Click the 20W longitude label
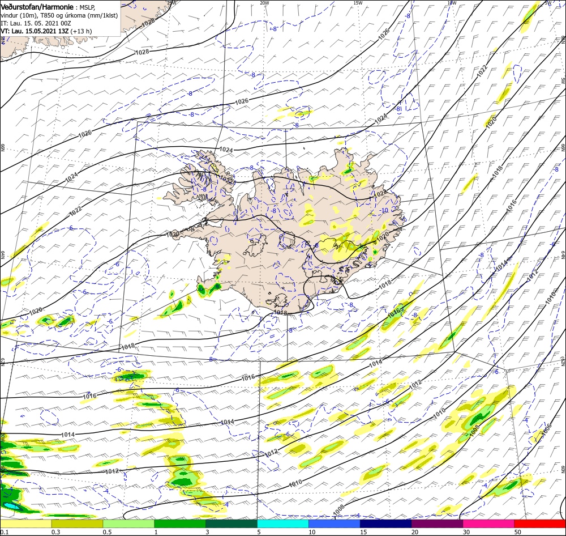This screenshot has width=566, height=536. (x=264, y=2)
